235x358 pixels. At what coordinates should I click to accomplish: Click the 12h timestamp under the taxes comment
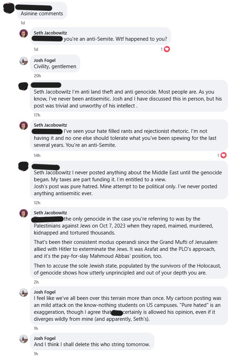click(37, 203)
